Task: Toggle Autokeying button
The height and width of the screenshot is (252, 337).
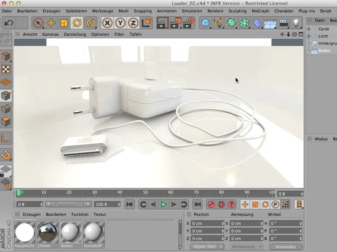Action: tap(221, 205)
